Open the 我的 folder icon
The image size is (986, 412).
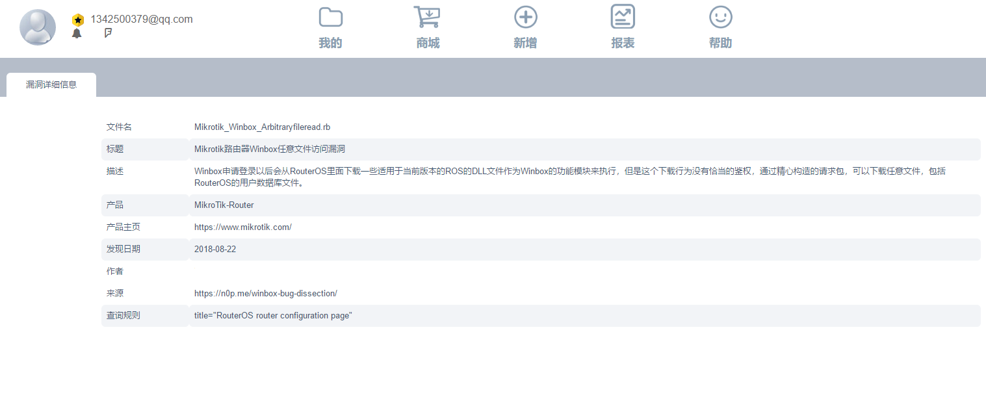coord(330,17)
